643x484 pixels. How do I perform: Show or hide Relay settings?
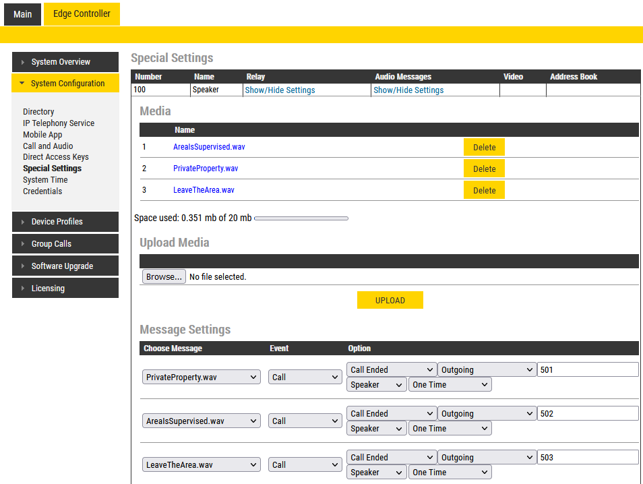[x=280, y=90]
